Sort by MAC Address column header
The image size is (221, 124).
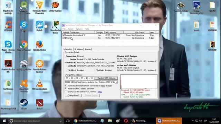click(x=114, y=32)
